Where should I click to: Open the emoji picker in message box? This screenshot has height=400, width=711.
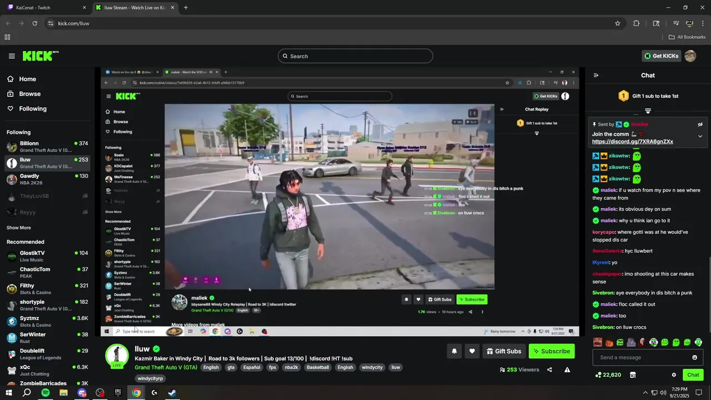[x=694, y=357]
